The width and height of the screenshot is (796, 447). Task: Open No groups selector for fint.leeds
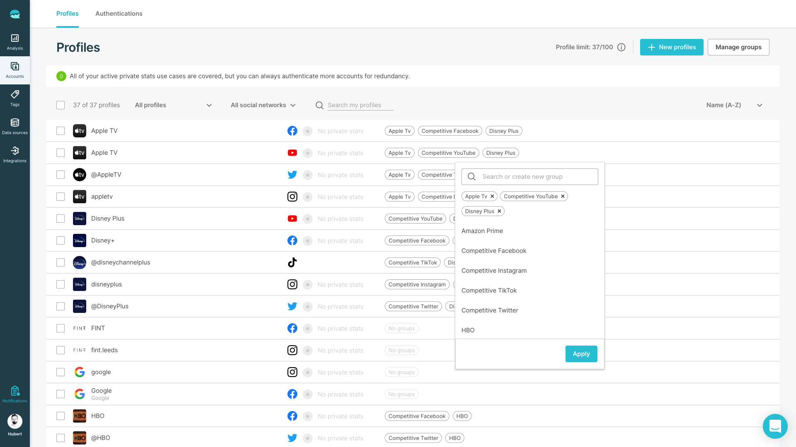(x=401, y=350)
